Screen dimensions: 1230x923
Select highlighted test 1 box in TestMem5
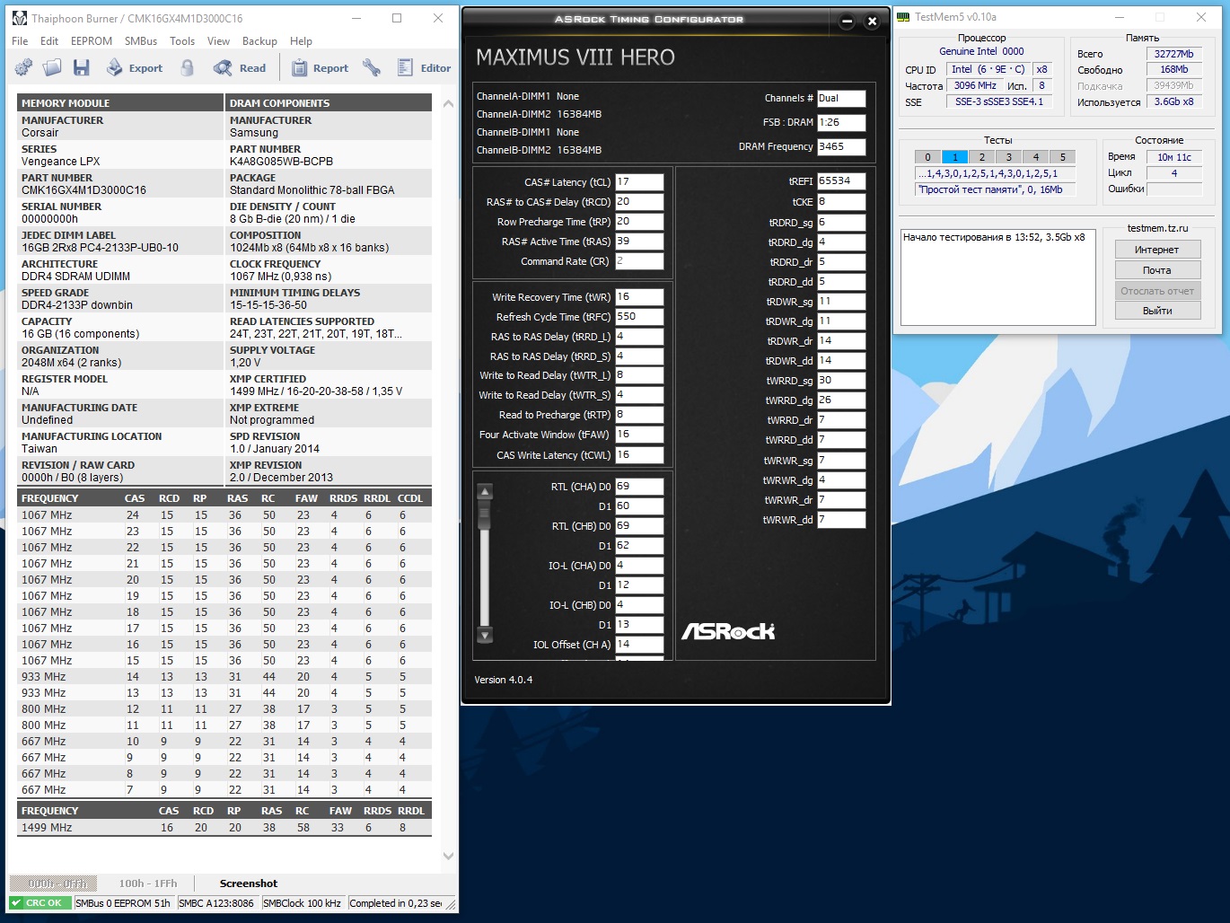(x=955, y=157)
